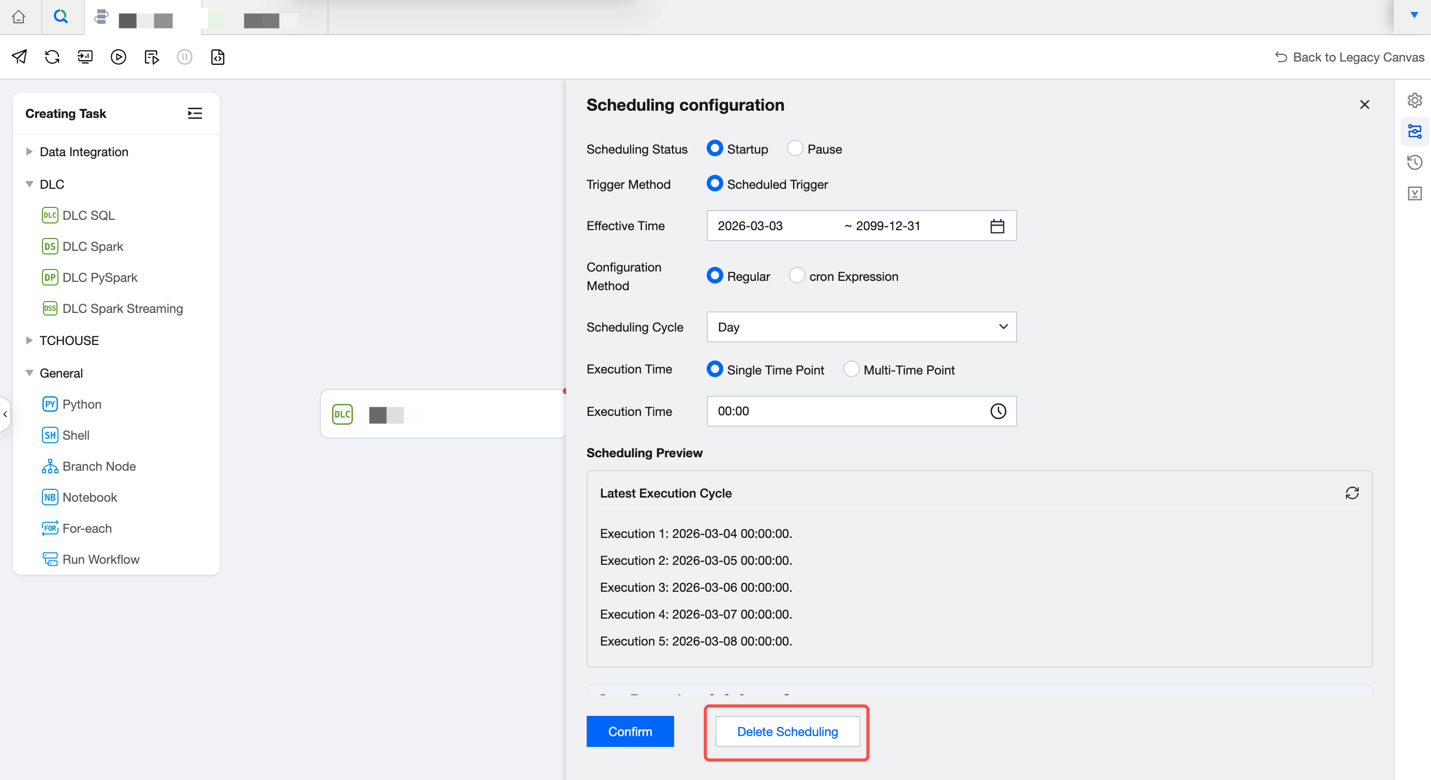Image resolution: width=1431 pixels, height=780 pixels.
Task: Select Multi-Time Point execution option
Action: click(851, 369)
